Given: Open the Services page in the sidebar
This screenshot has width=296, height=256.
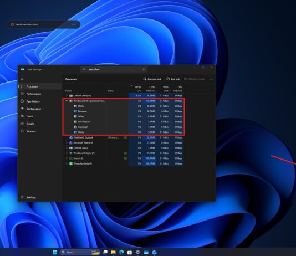Looking at the screenshot, I should [40, 131].
